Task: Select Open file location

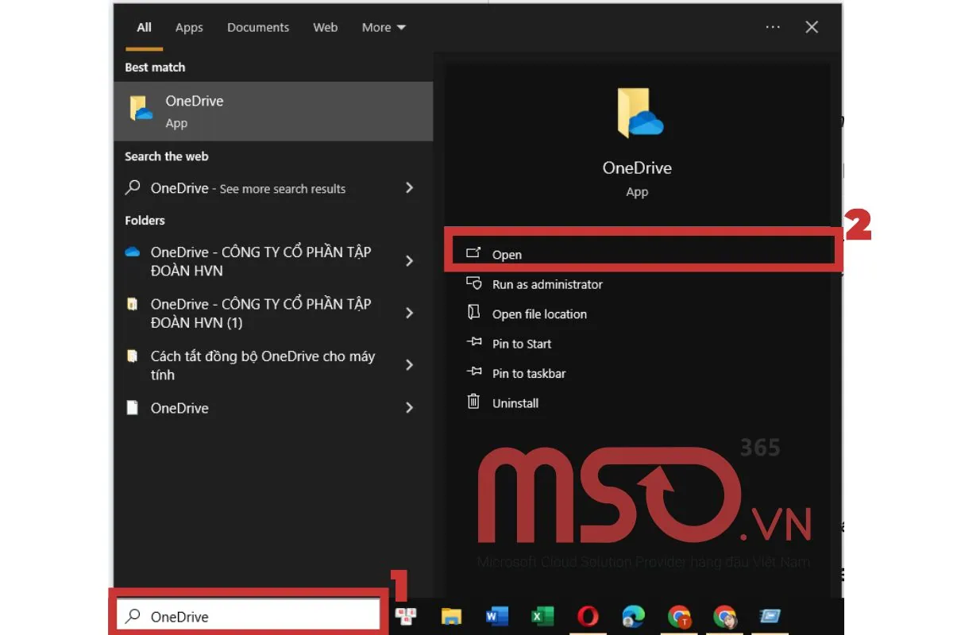Action: pyautogui.click(x=539, y=314)
